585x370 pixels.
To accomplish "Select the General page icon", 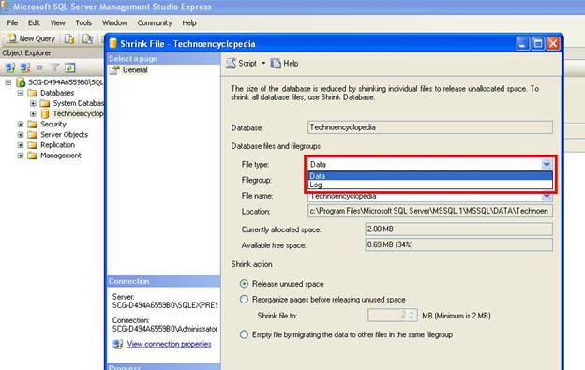I will (115, 70).
